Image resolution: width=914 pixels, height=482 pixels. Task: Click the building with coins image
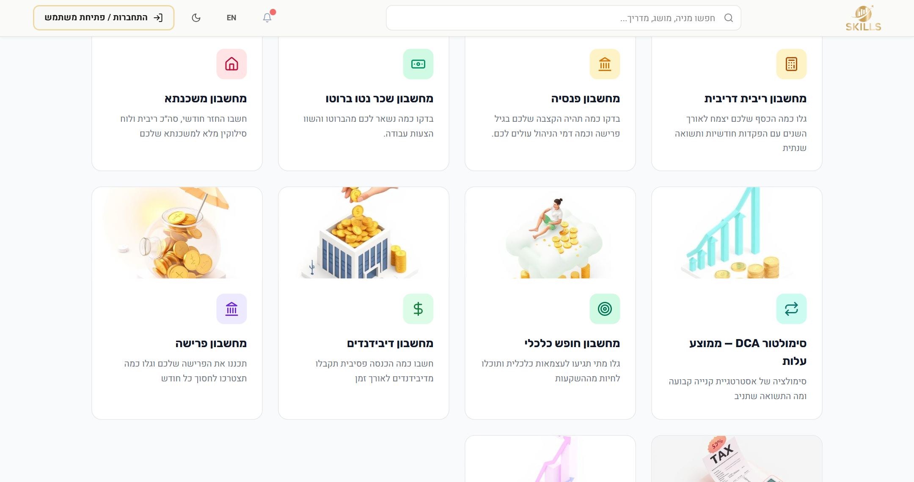tap(363, 233)
